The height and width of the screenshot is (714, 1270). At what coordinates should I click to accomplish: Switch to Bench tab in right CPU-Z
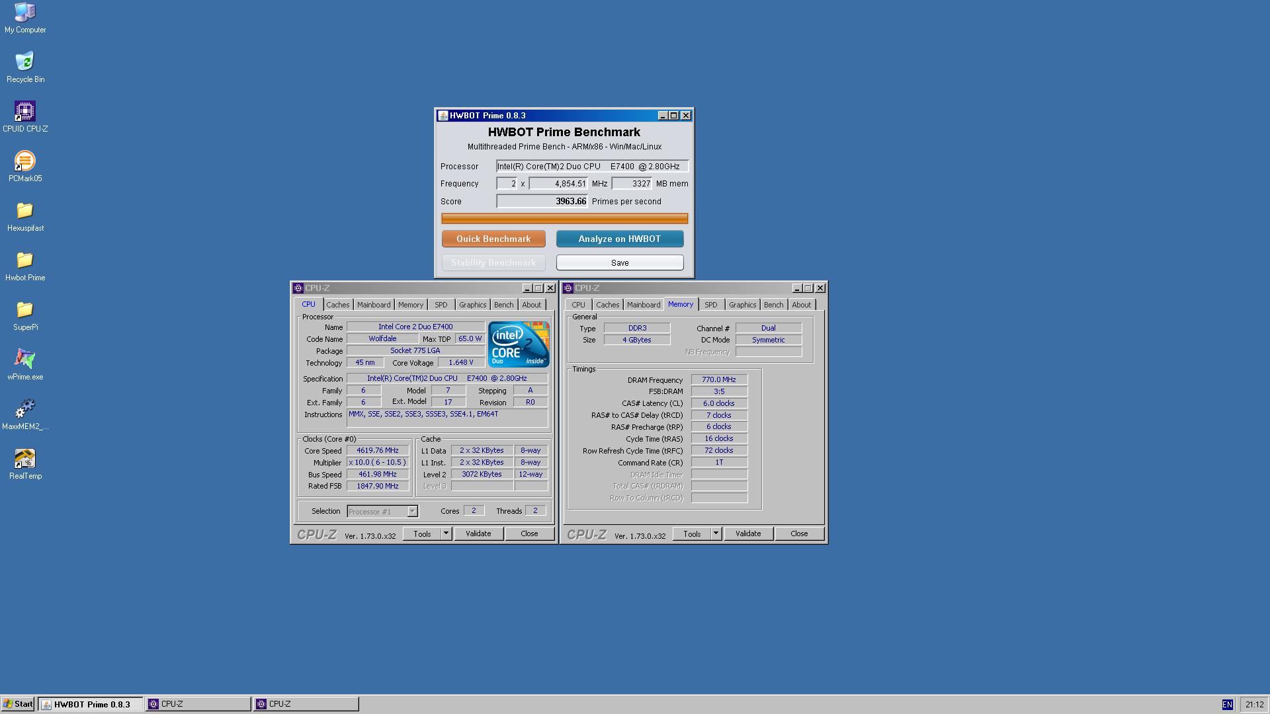774,305
